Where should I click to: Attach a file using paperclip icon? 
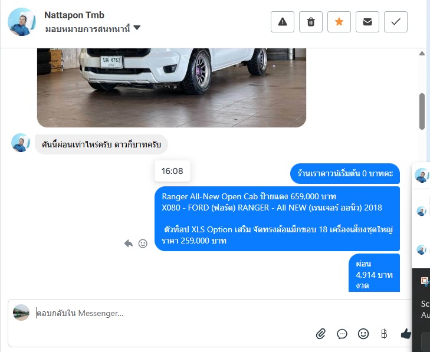[320, 334]
